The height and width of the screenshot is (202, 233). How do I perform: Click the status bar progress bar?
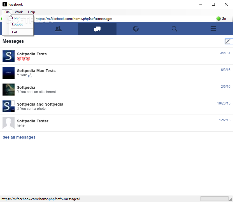pyautogui.click(x=215, y=199)
